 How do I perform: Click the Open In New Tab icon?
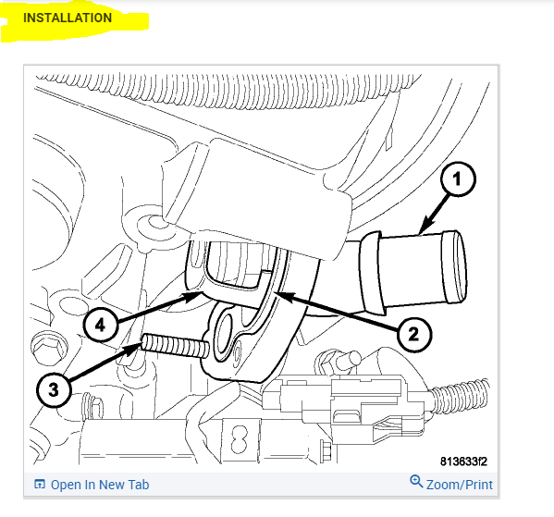tap(40, 484)
